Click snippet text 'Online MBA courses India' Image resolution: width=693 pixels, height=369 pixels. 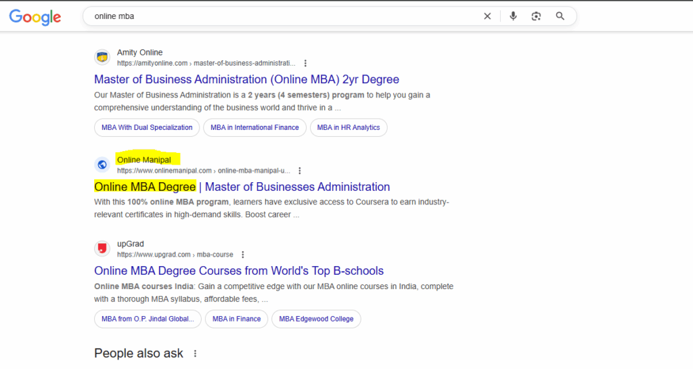(143, 286)
